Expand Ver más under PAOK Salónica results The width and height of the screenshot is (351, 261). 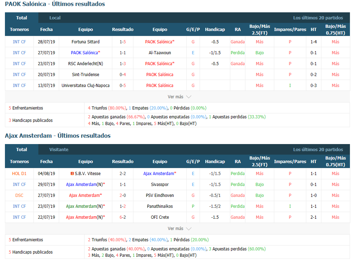(x=179, y=97)
